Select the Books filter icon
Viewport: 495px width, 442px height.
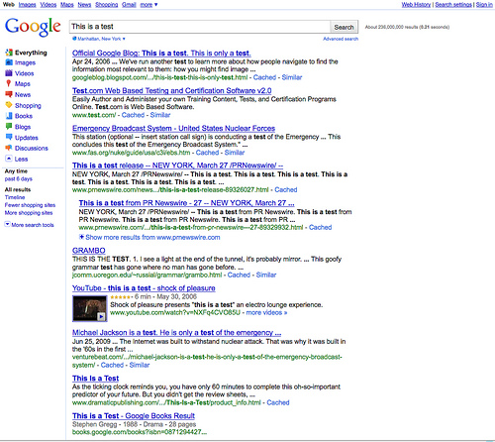click(9, 116)
